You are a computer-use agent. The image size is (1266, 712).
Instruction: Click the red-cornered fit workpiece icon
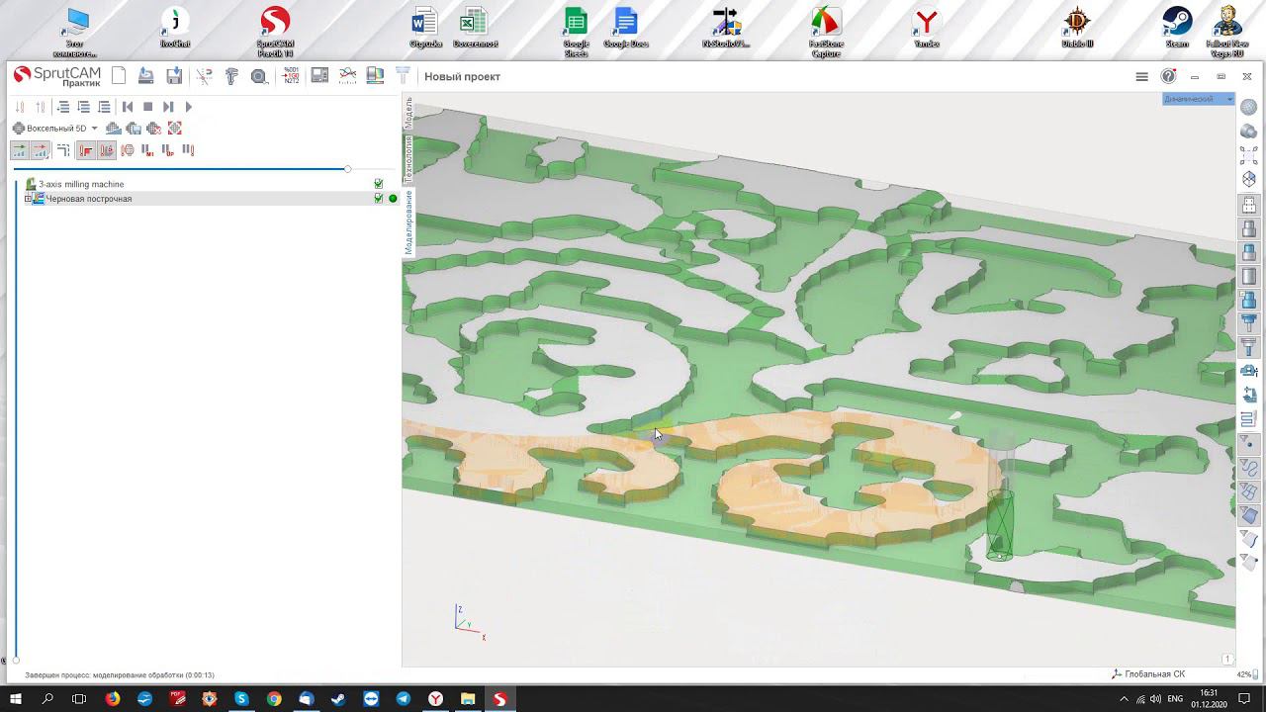175,129
